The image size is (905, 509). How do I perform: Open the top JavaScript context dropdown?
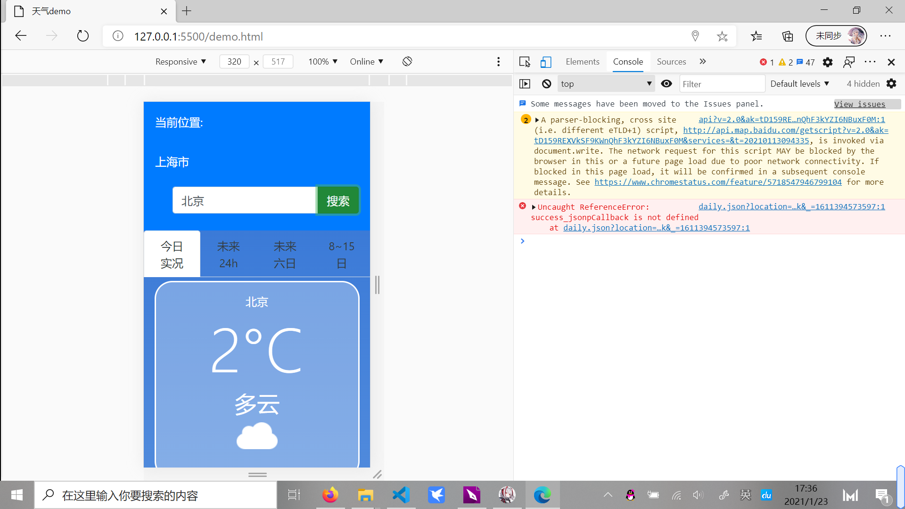[606, 84]
